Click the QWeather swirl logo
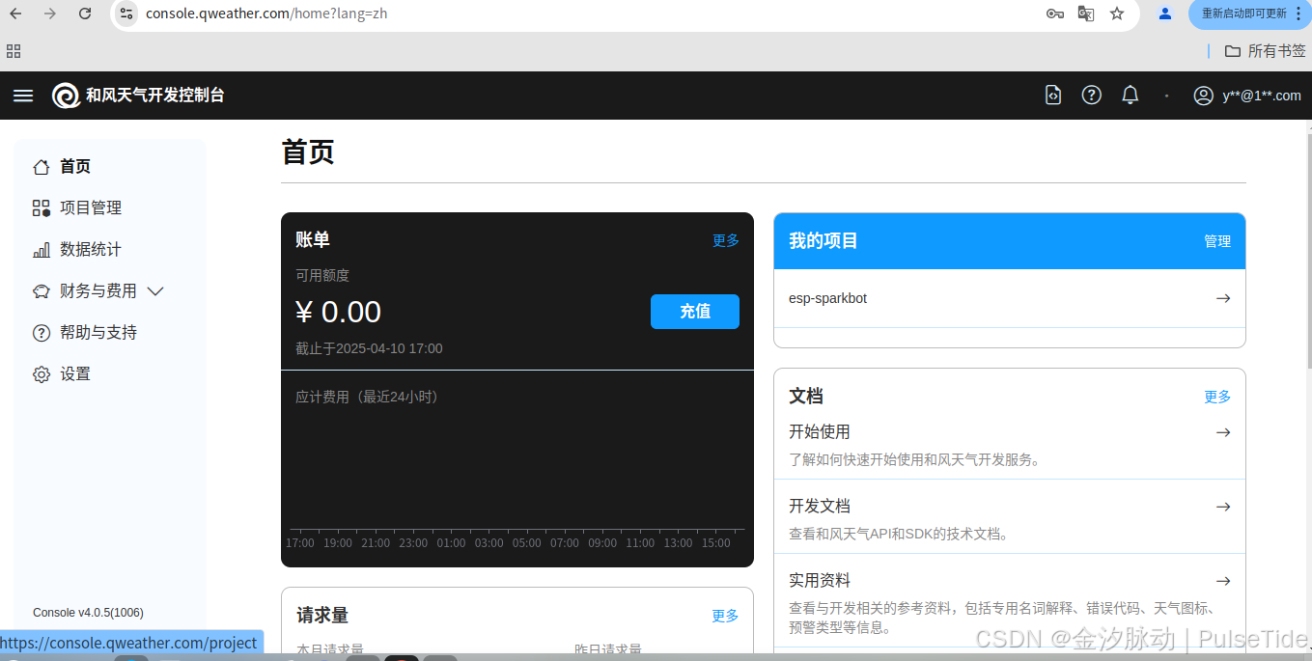The image size is (1312, 661). coord(66,96)
